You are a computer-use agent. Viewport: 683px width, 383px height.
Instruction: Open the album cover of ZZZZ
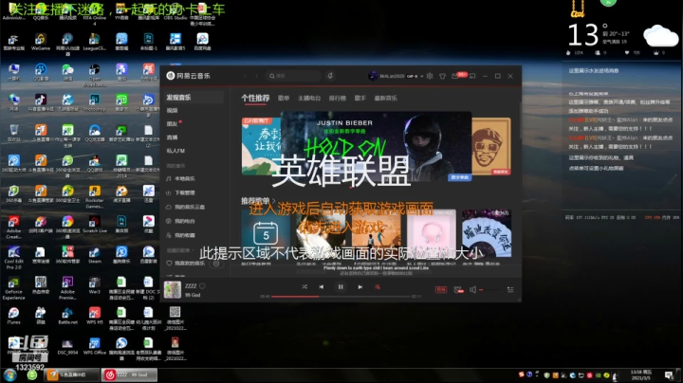click(x=173, y=290)
